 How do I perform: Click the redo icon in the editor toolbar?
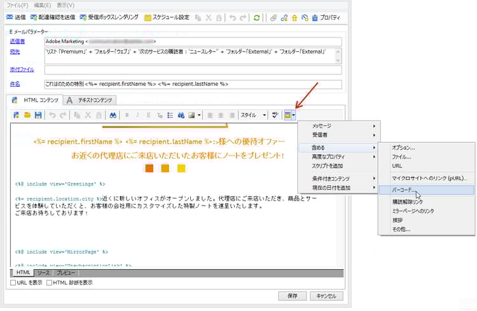point(63,115)
